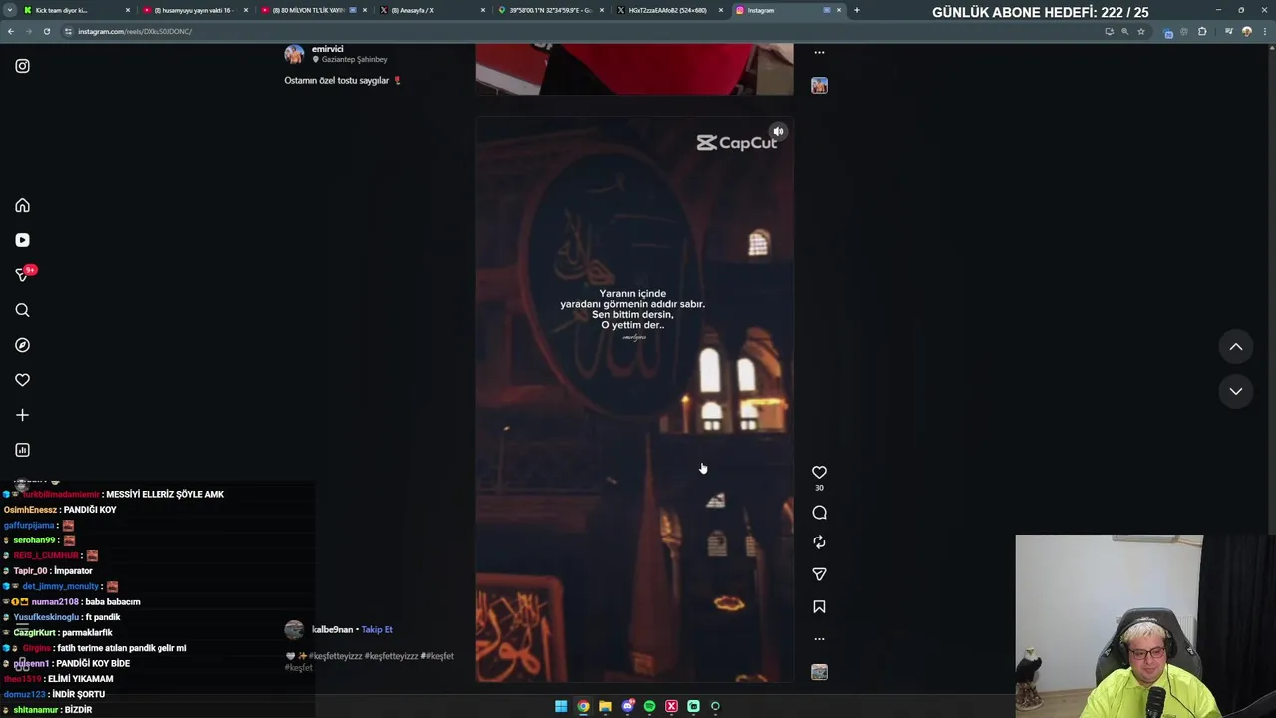Open the browser extensions puzzle icon
This screenshot has width=1276, height=718.
pos(1202,31)
